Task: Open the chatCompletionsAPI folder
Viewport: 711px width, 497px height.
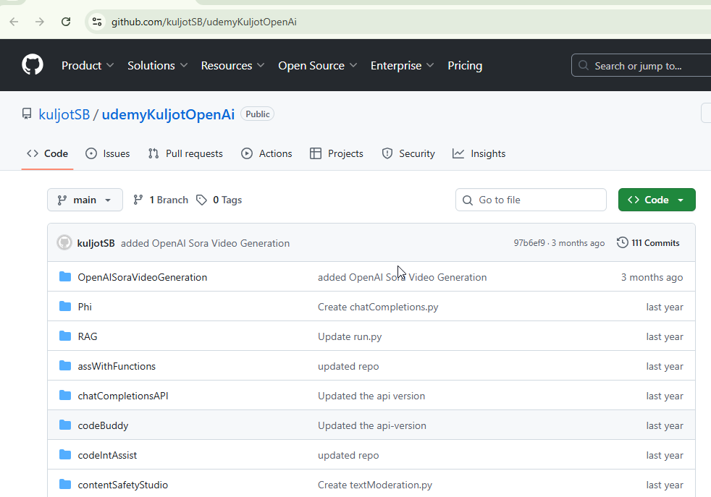Action: 123,396
